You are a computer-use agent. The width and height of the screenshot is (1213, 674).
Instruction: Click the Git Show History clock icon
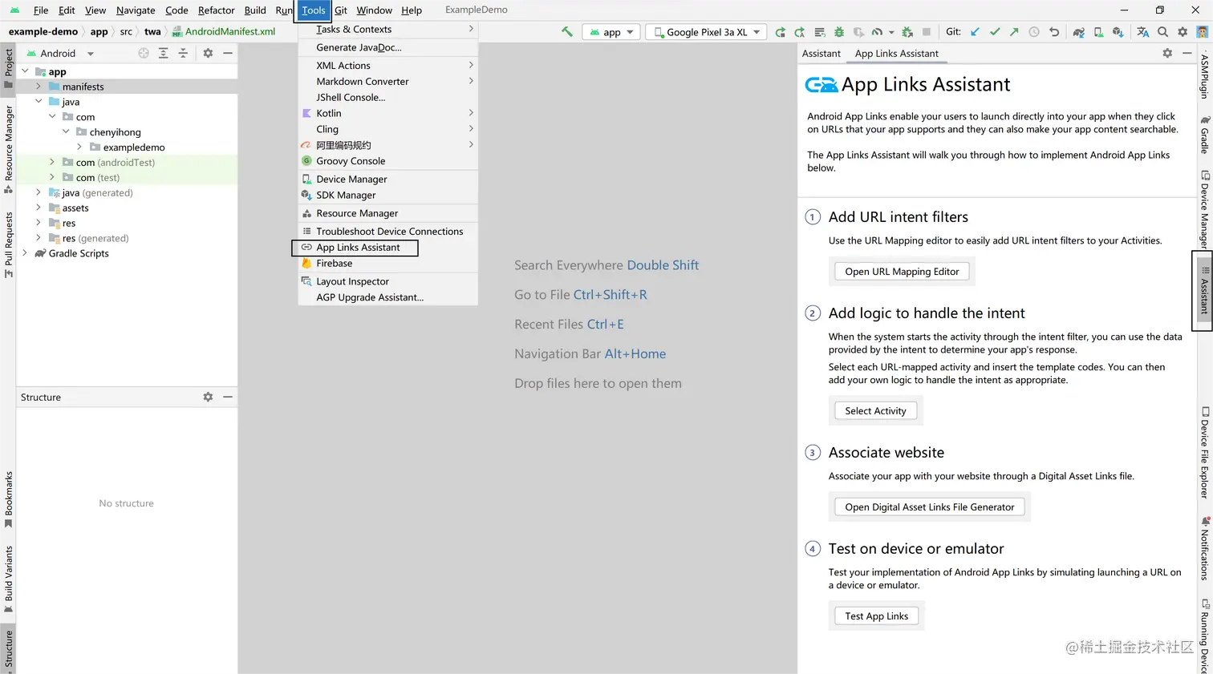[x=1034, y=32]
